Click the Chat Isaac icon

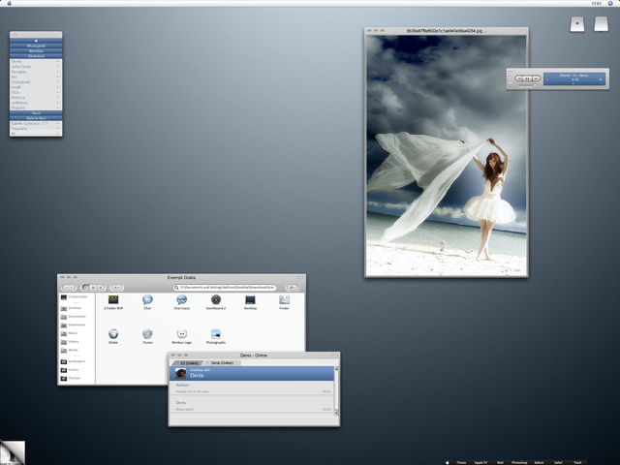[x=181, y=300]
